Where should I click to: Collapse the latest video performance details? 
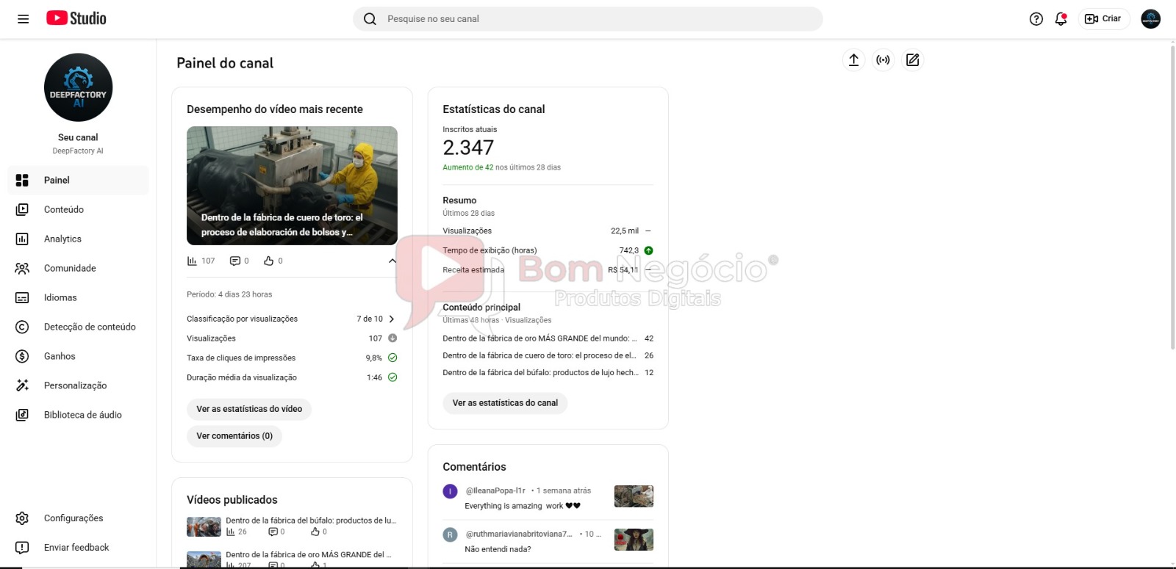click(x=392, y=261)
